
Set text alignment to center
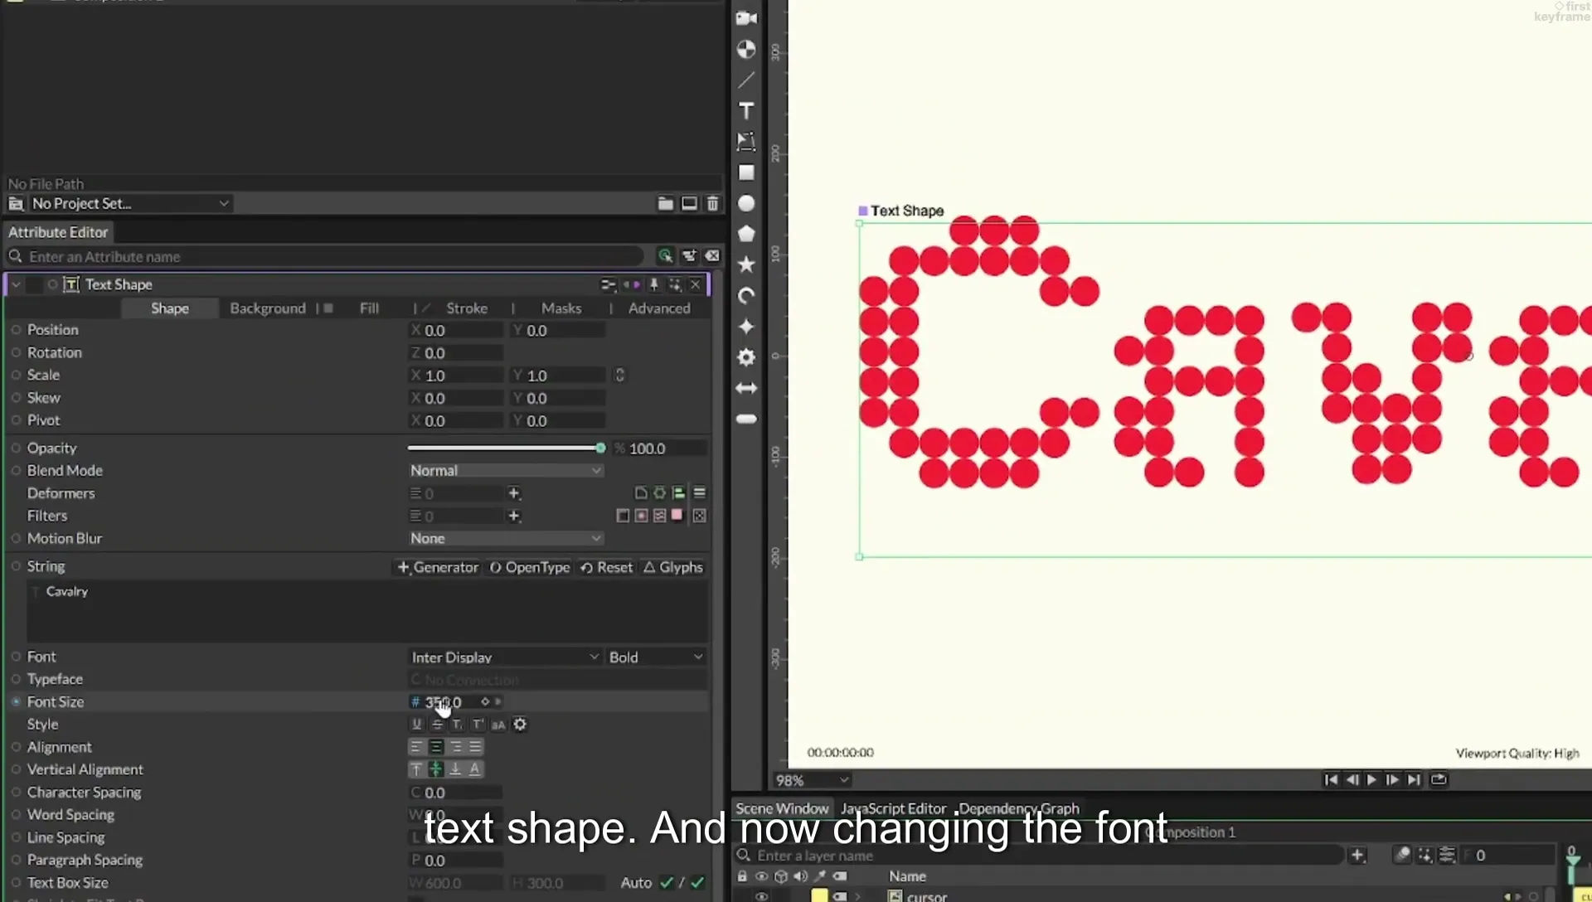(x=436, y=747)
